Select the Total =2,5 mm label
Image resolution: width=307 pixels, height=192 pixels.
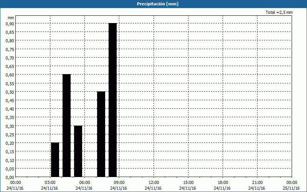click(279, 12)
